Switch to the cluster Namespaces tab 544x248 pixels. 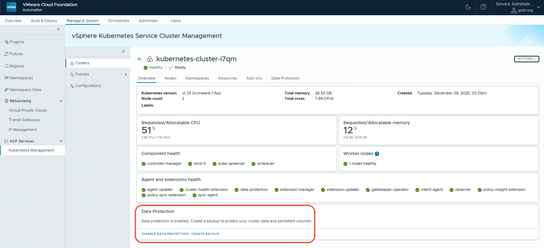(x=197, y=78)
